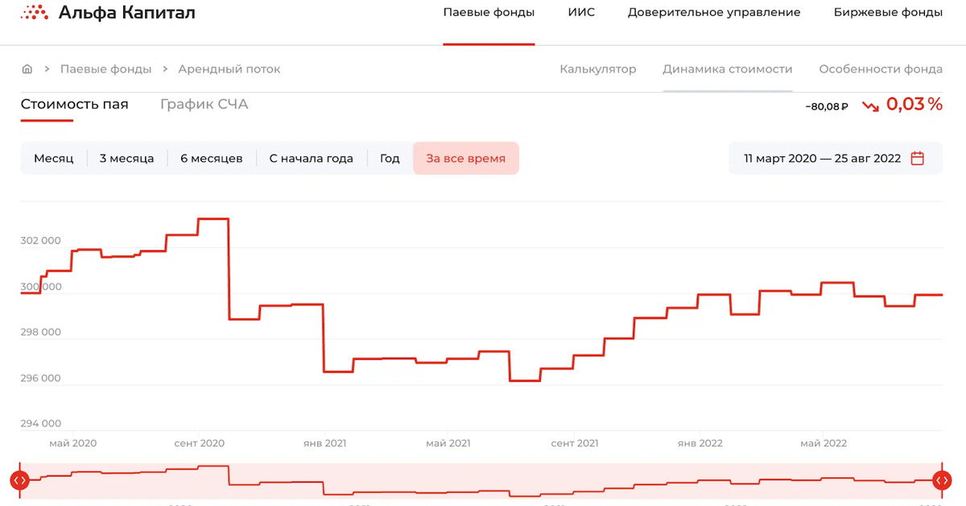Switch to График СЧА tab
This screenshot has width=966, height=506.
coord(204,105)
